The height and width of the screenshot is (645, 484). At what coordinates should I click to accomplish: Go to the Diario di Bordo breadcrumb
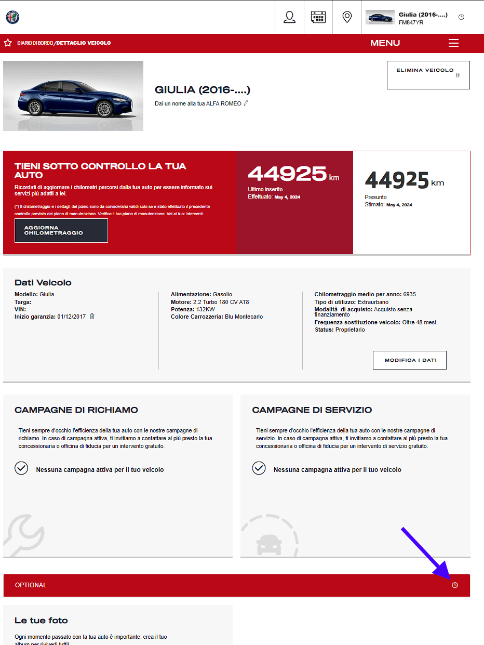(x=35, y=43)
